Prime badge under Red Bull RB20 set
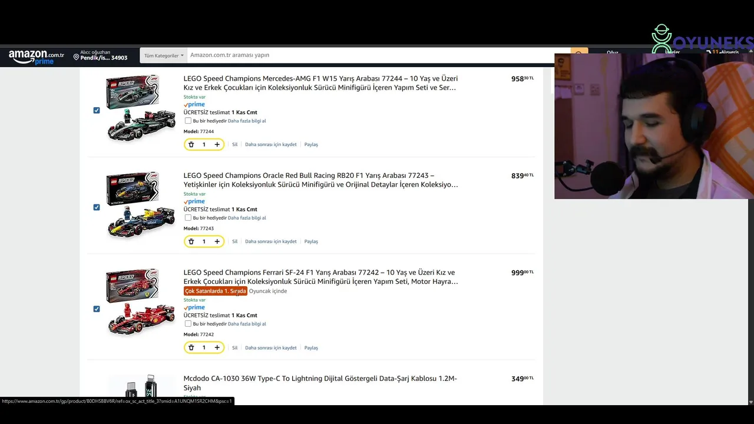Screen dimensions: 754x424 [194, 201]
